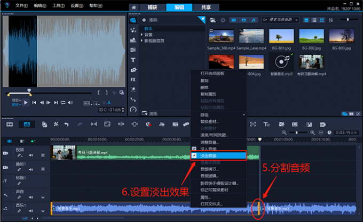Open the green add-track dropdown
Viewport: 363px width, 222px height.
[33, 141]
